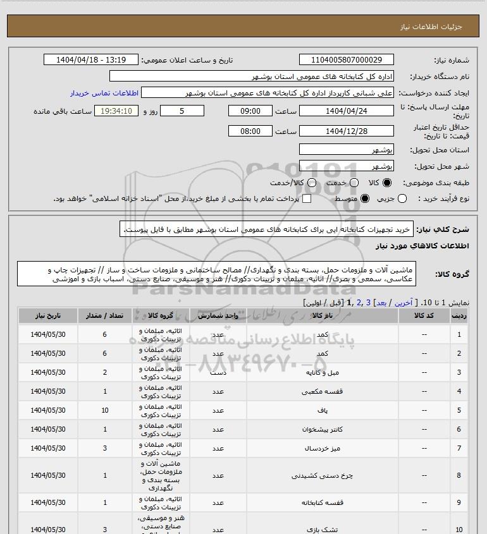Click the goods group cell of چرخ دستی کشیدنی
The image size is (487, 534).
click(x=161, y=476)
